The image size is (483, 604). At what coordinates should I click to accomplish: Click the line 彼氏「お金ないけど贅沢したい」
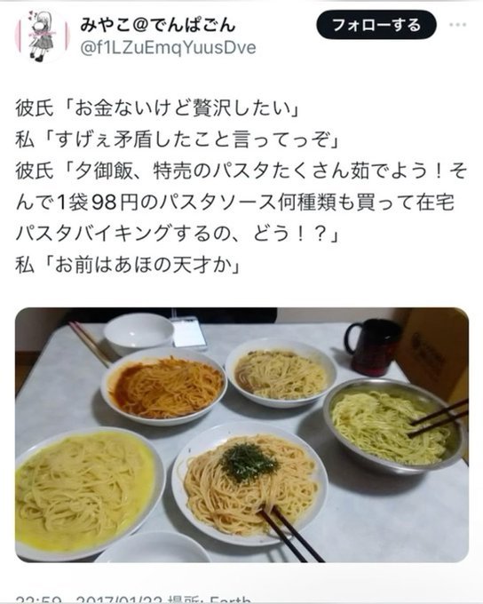click(158, 109)
